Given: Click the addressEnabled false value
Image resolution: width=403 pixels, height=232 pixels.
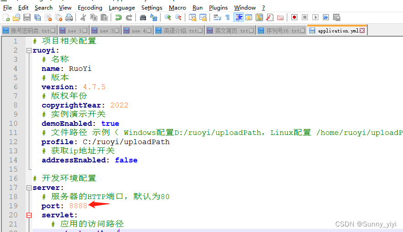Looking at the screenshot, I should point(126,160).
